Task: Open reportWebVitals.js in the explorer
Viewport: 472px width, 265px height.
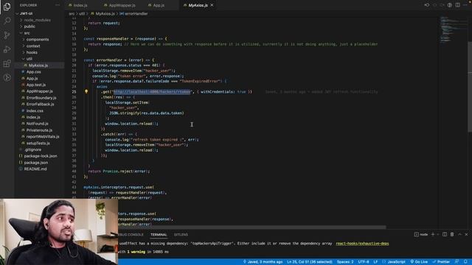Action: [x=43, y=137]
